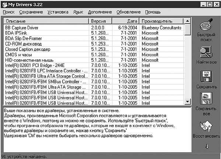The image size is (221, 159).
Task: Click the down arrow below Восстановить
Action: coord(207,147)
